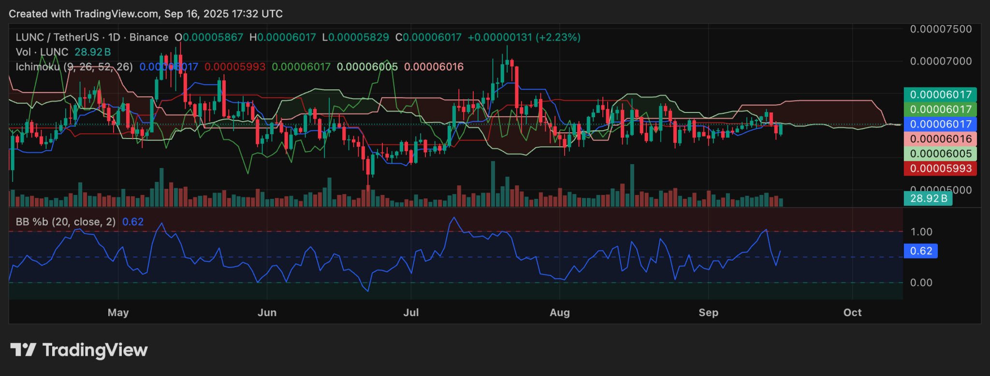Click the red 0.00005993 price tag on the price scale
Screen dimensions: 990x376
pos(940,168)
